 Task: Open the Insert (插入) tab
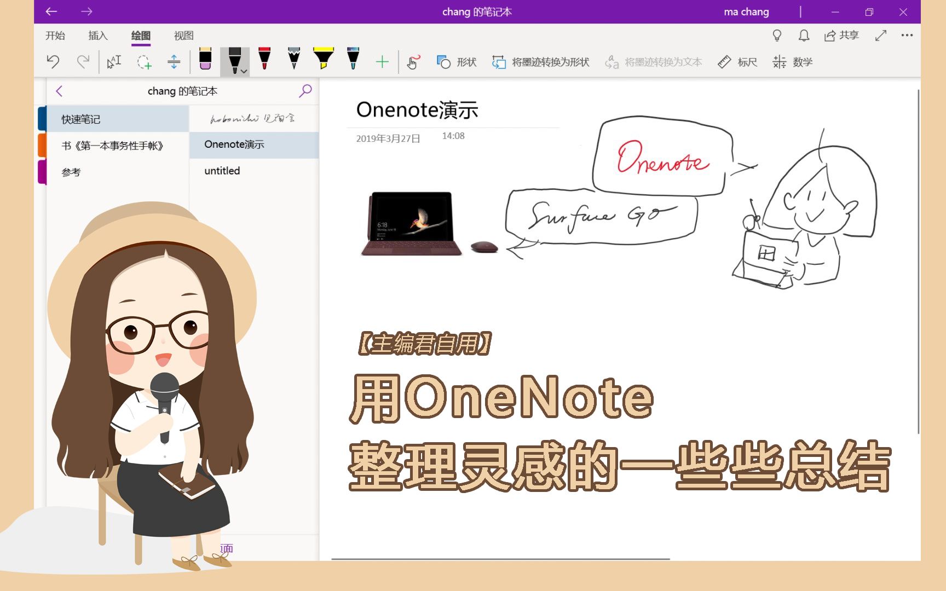[x=98, y=36]
